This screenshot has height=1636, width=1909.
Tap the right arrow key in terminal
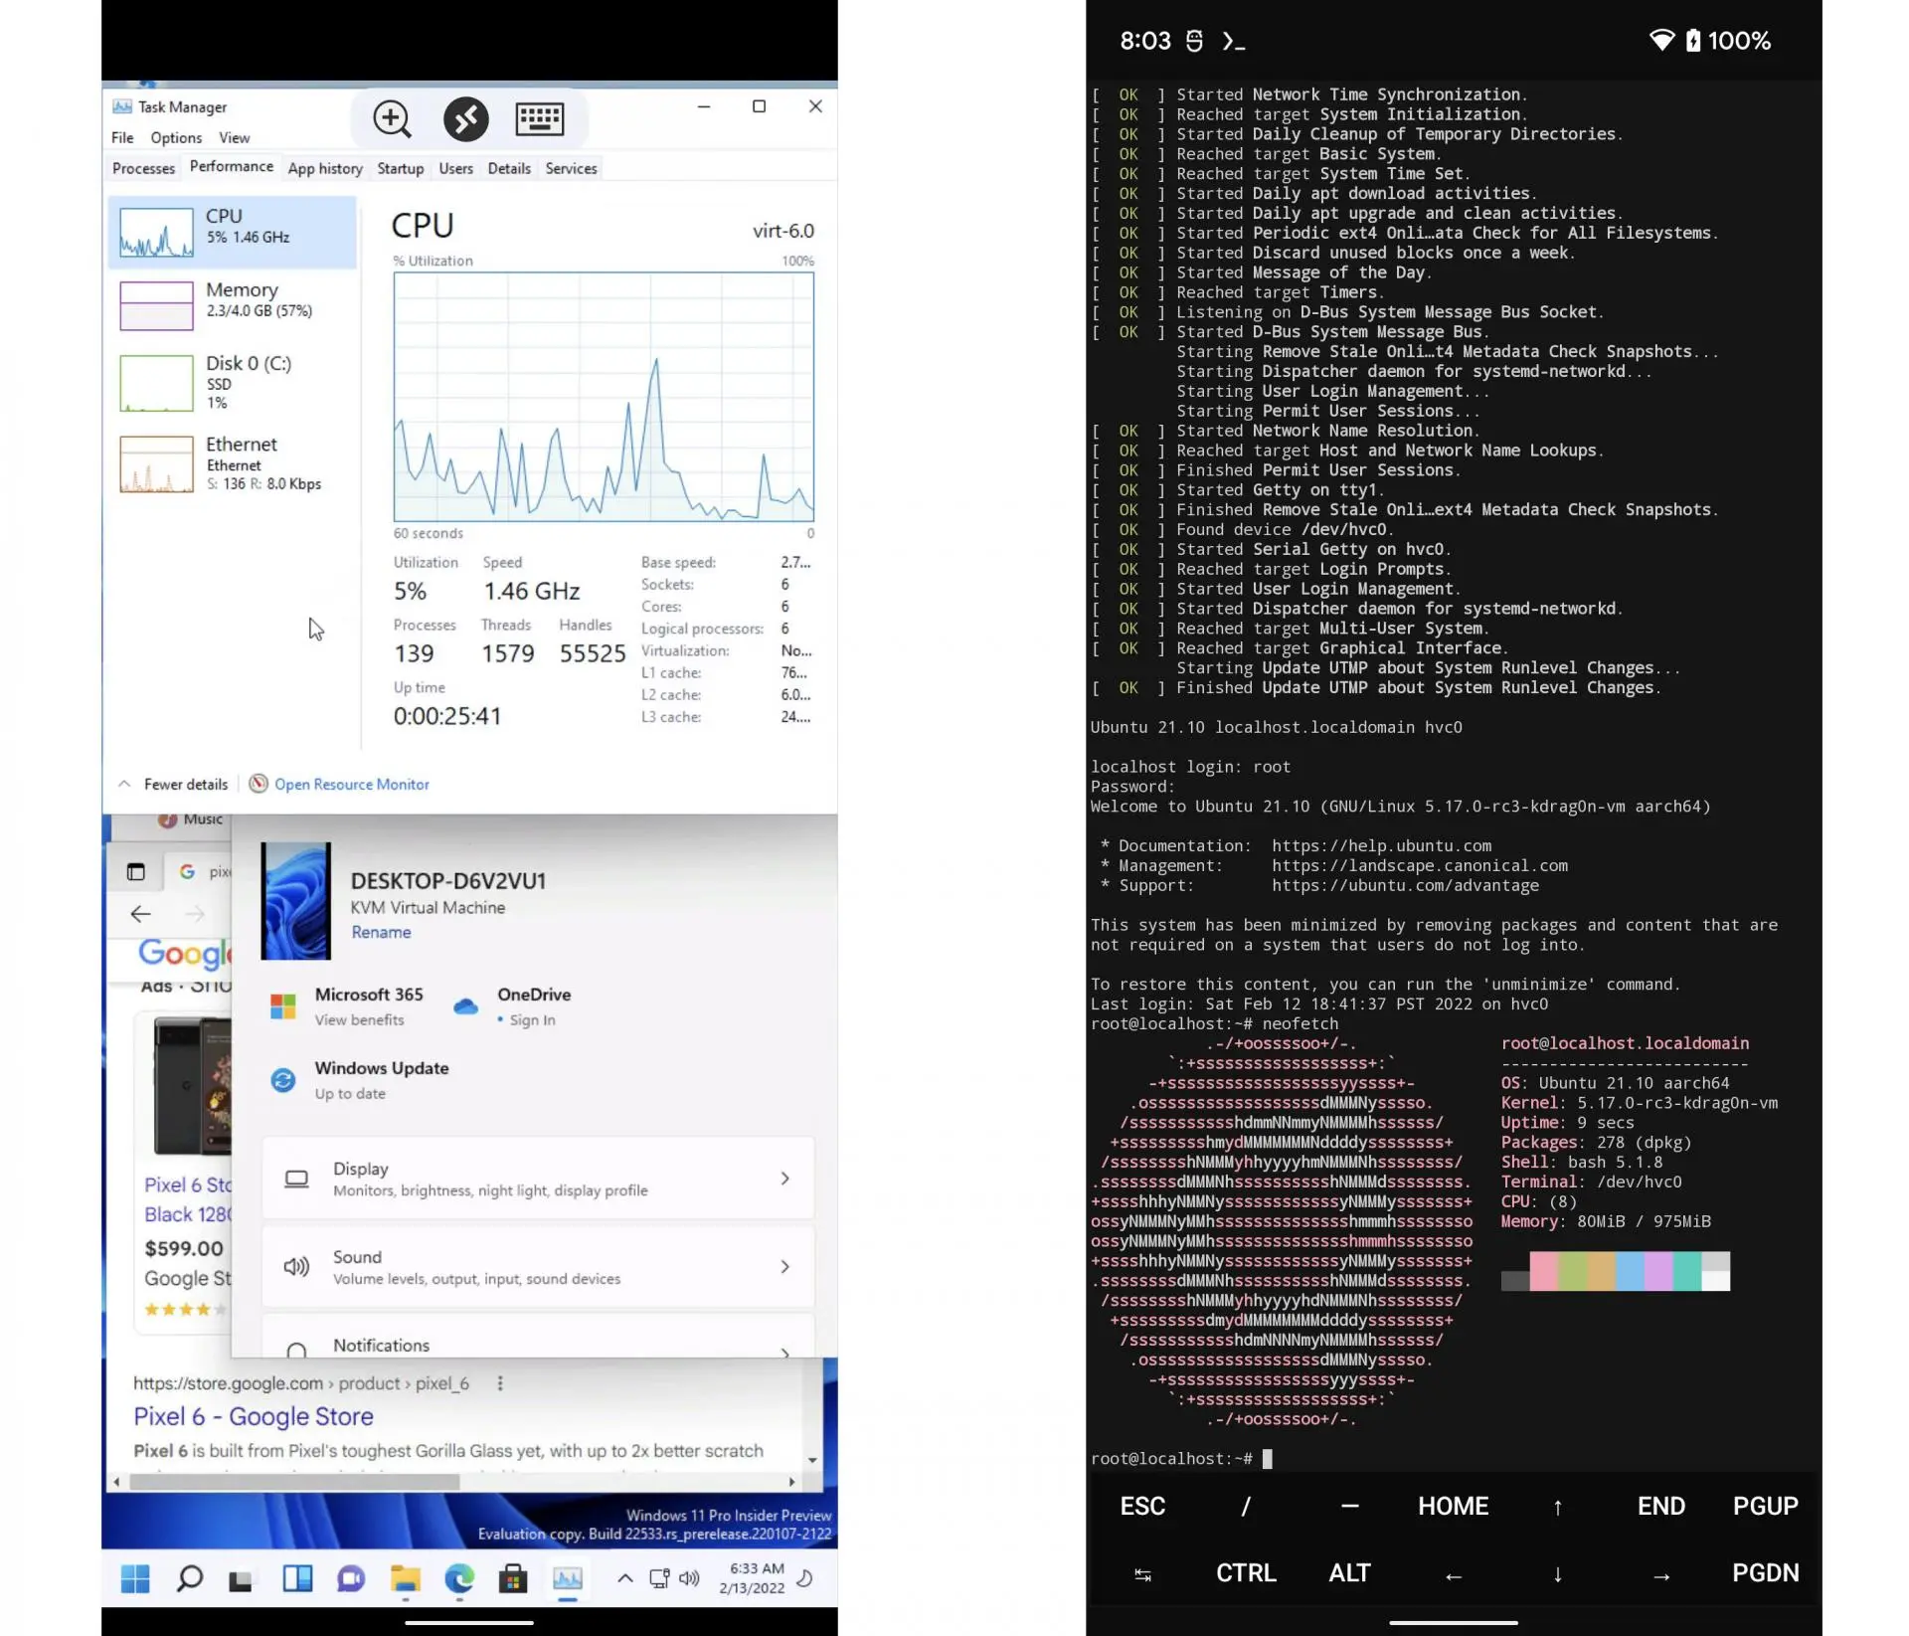point(1661,1574)
